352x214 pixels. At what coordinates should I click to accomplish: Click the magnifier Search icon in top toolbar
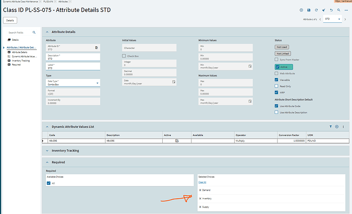click(x=339, y=10)
